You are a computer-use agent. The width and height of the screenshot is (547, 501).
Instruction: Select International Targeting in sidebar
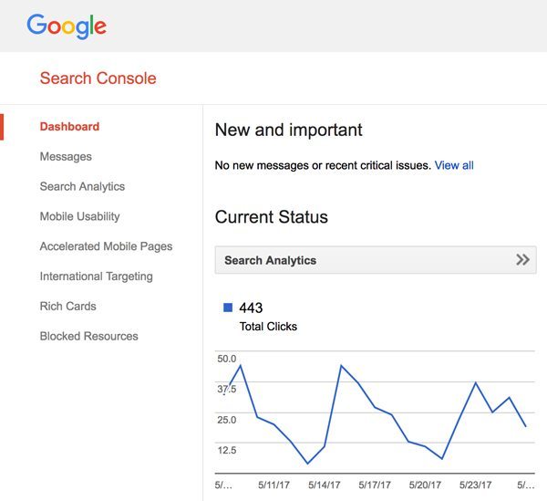(97, 277)
